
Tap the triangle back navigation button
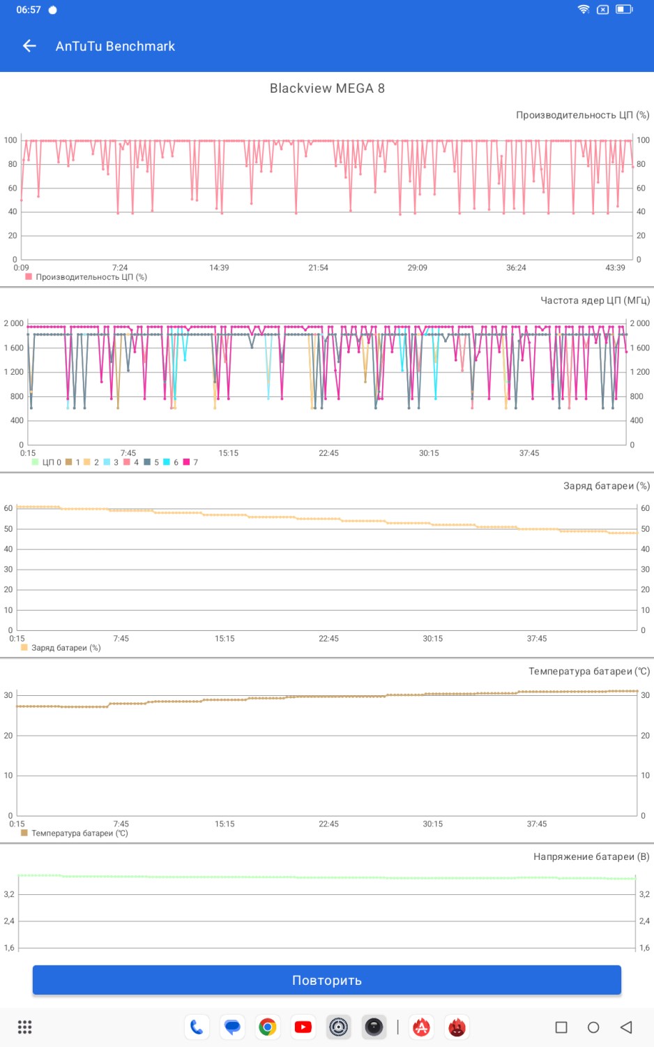[x=626, y=1027]
